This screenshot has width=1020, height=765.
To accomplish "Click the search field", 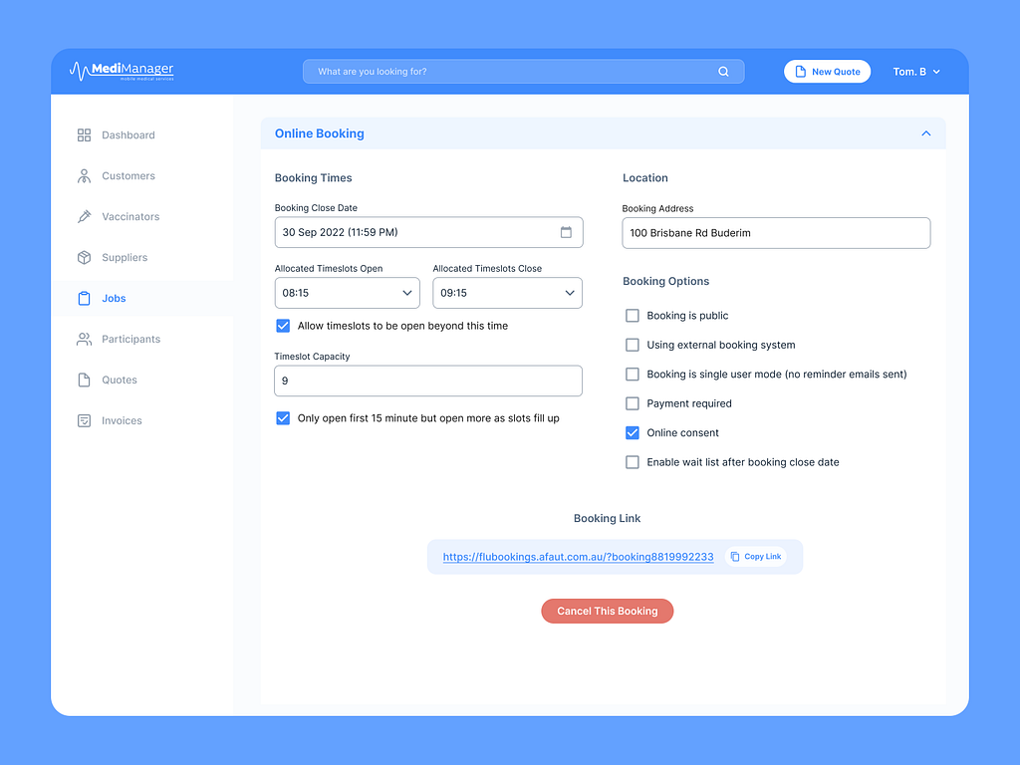I will coord(523,72).
